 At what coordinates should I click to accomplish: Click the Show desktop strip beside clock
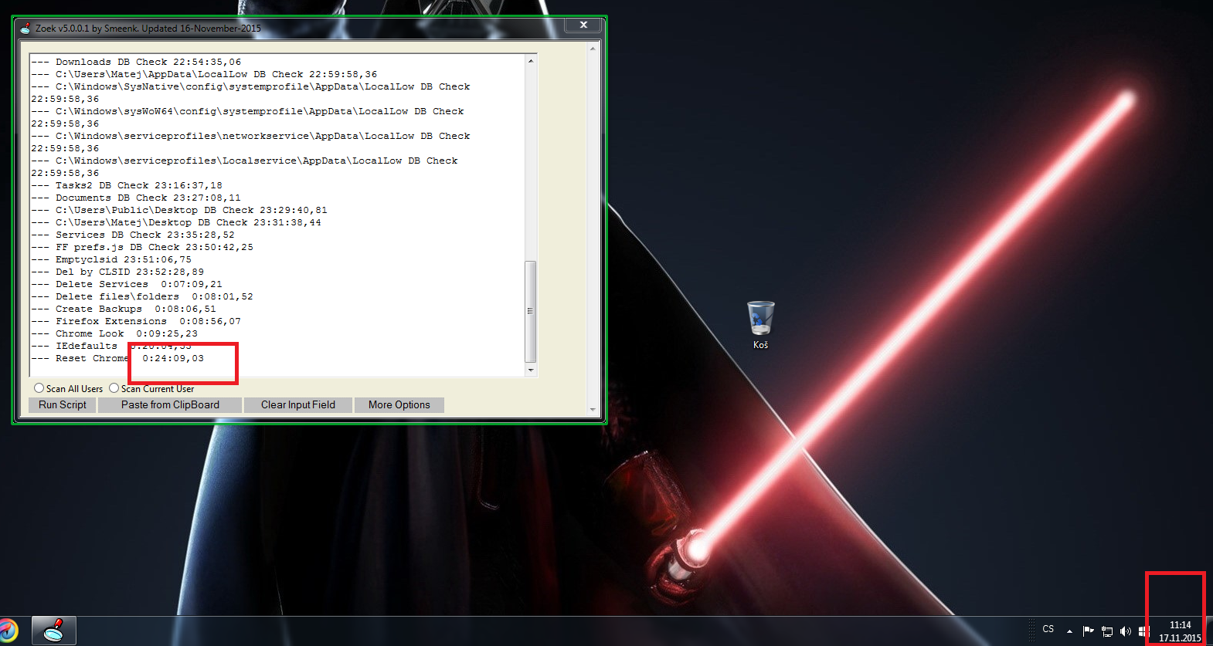(1209, 631)
